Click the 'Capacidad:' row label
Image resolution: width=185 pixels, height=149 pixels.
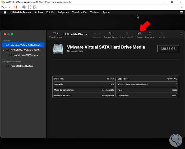pyautogui.click(x=123, y=79)
